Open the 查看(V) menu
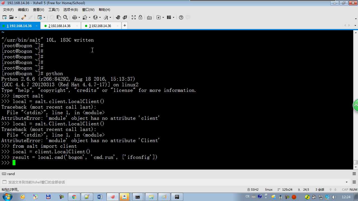 38,10
